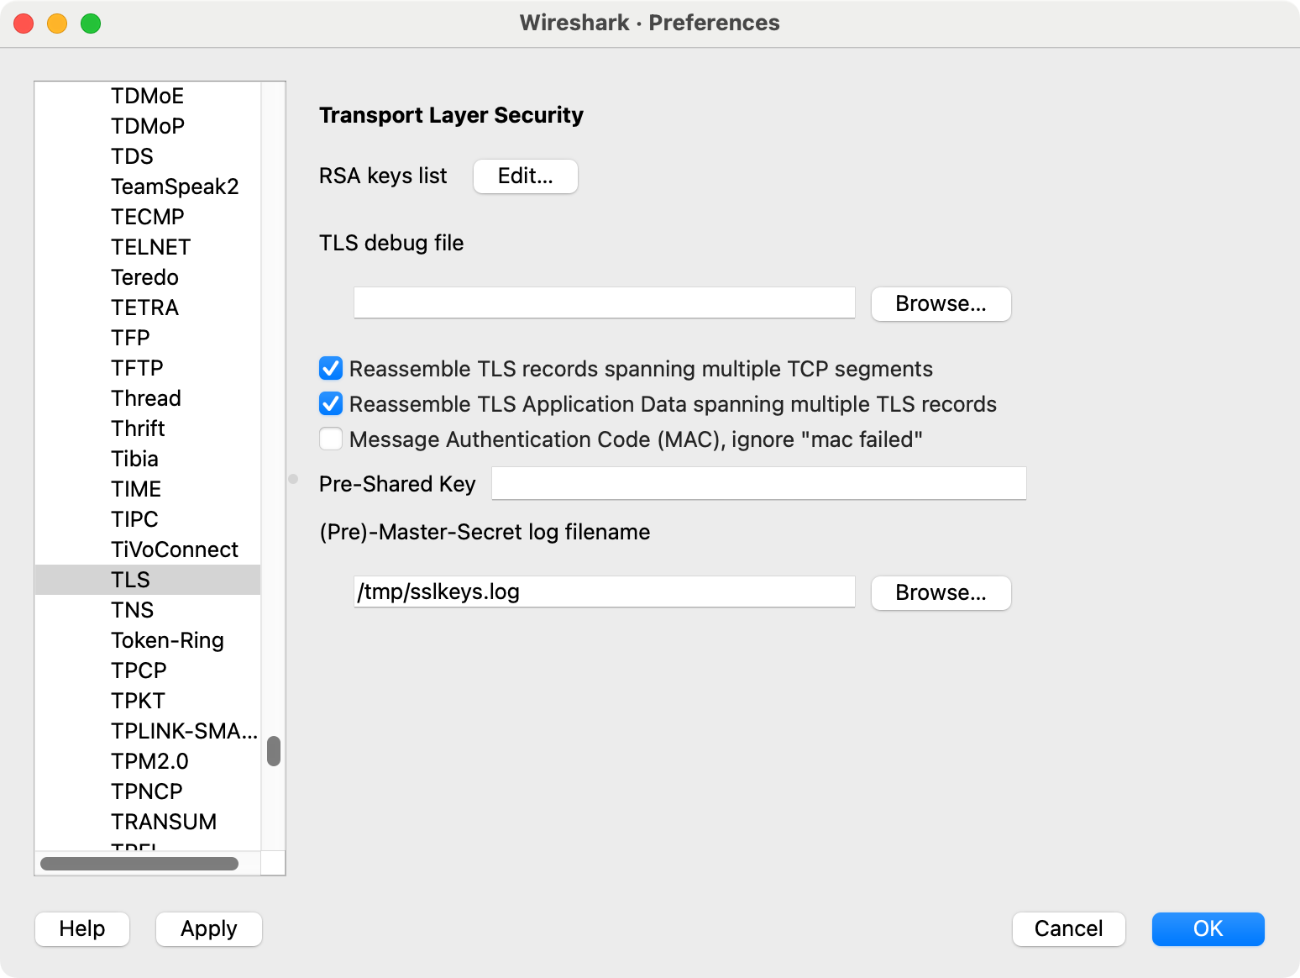Image resolution: width=1300 pixels, height=978 pixels.
Task: Open the RSA keys list Edit button
Action: (x=525, y=176)
